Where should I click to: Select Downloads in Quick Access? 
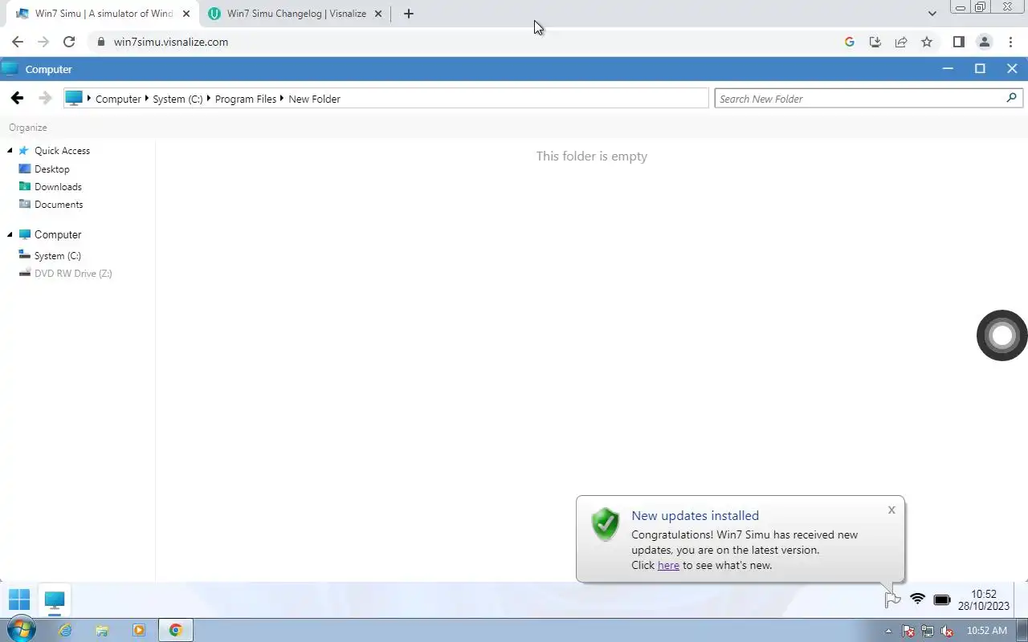point(58,186)
